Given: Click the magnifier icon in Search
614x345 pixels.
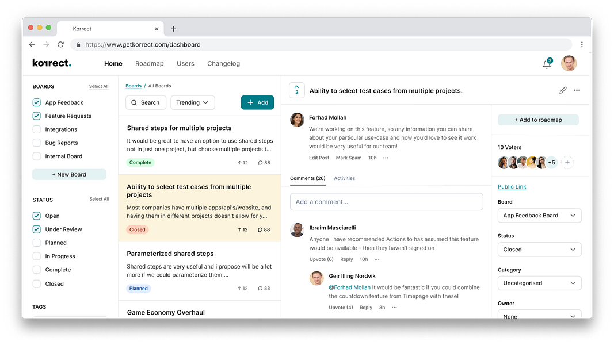Looking at the screenshot, I should coord(134,102).
